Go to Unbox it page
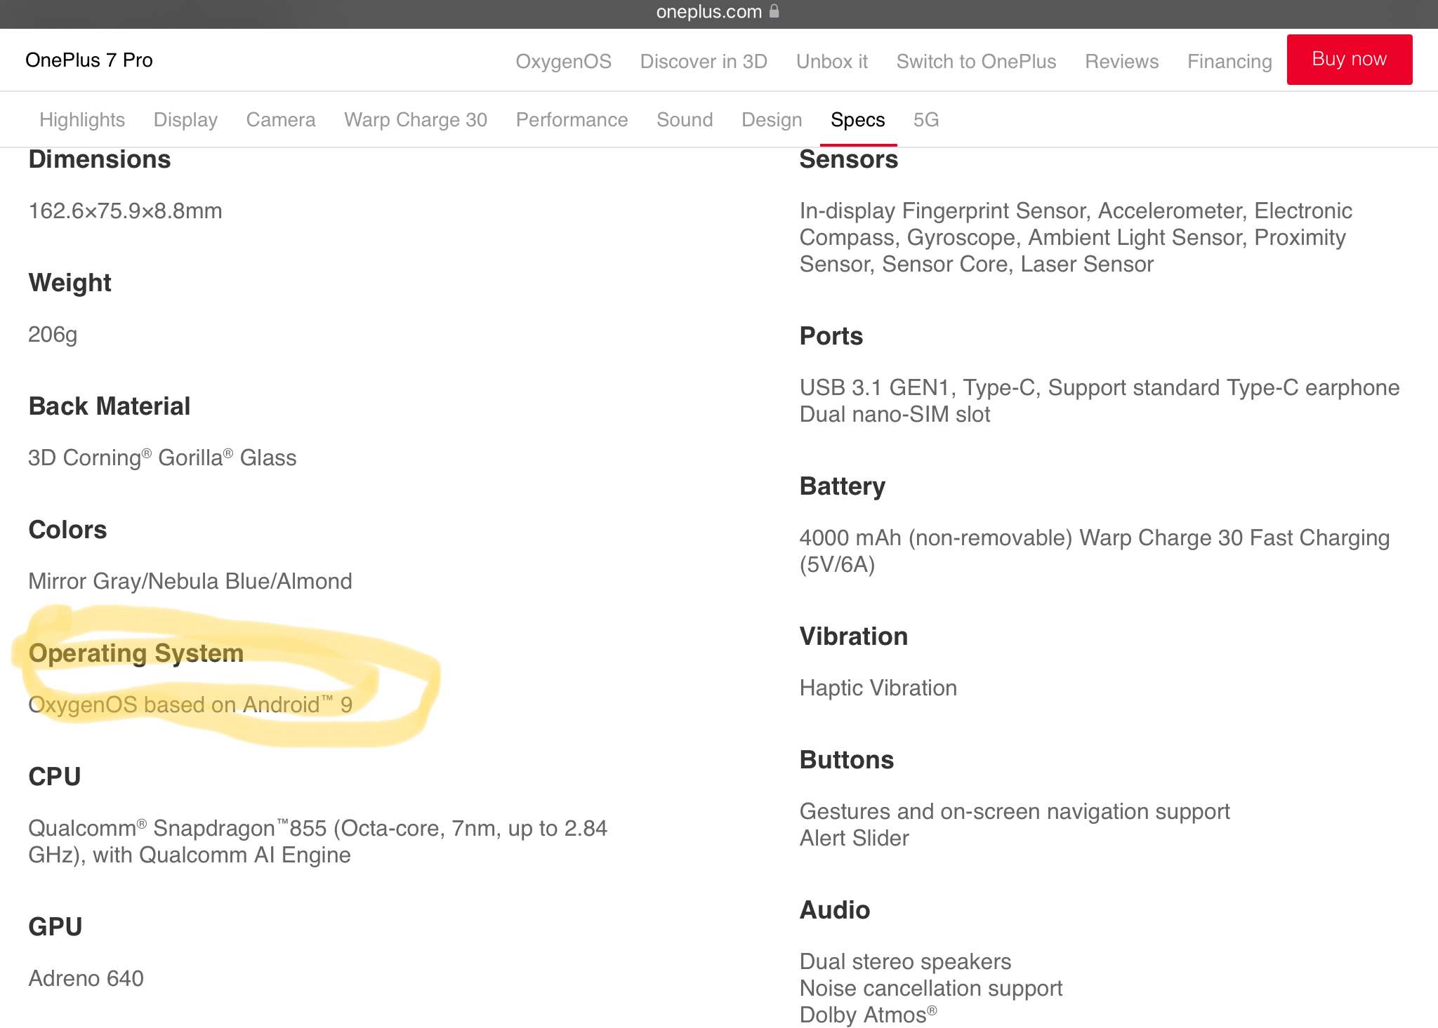 click(x=831, y=61)
